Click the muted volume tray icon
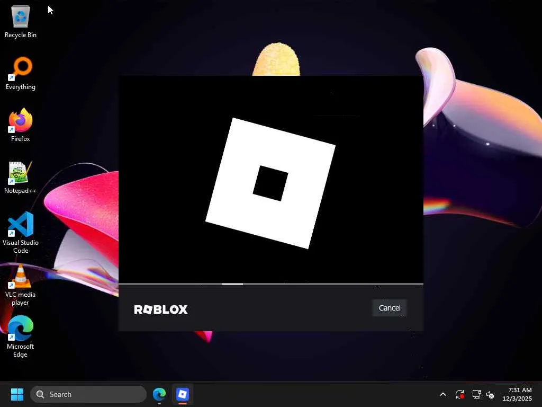The width and height of the screenshot is (542, 407). coord(491,394)
